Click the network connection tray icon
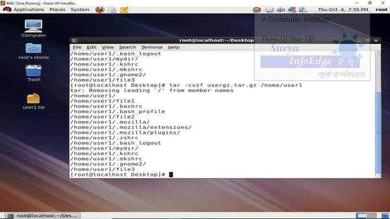390x219 pixels. pyautogui.click(x=292, y=10)
